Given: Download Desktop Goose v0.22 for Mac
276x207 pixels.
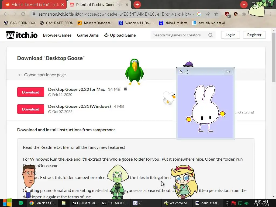Looking at the screenshot, I should [x=31, y=92].
